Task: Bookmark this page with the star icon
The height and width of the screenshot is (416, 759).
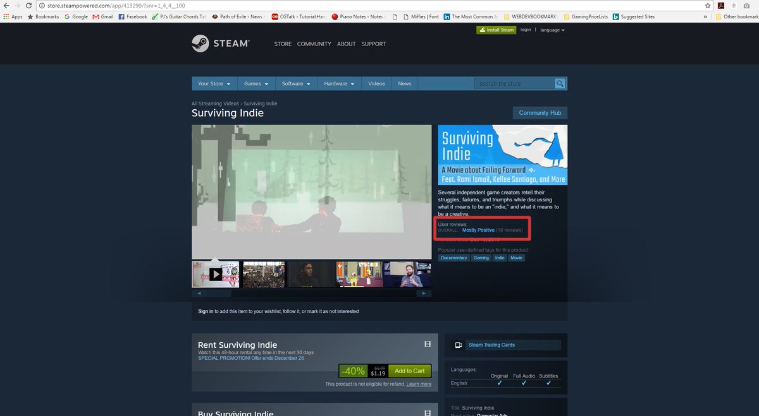Action: pos(708,5)
